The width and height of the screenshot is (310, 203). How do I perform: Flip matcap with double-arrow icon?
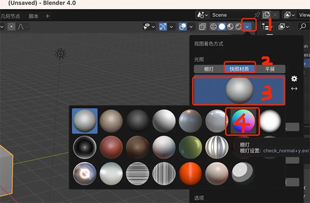click(x=294, y=89)
